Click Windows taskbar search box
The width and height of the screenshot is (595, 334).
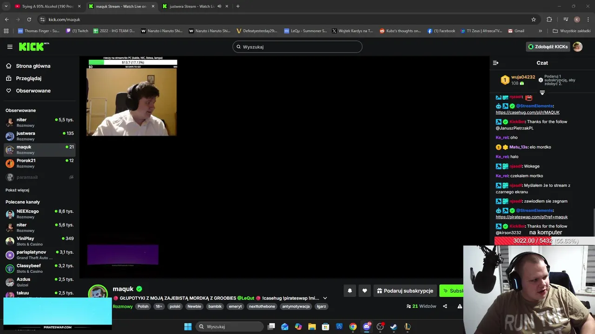(x=230, y=327)
